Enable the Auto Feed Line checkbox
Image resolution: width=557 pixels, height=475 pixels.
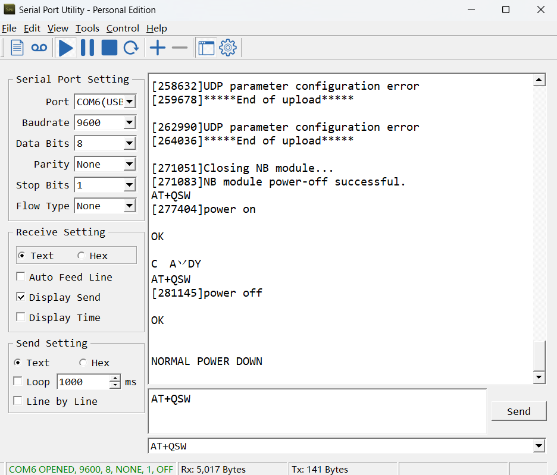coord(21,276)
